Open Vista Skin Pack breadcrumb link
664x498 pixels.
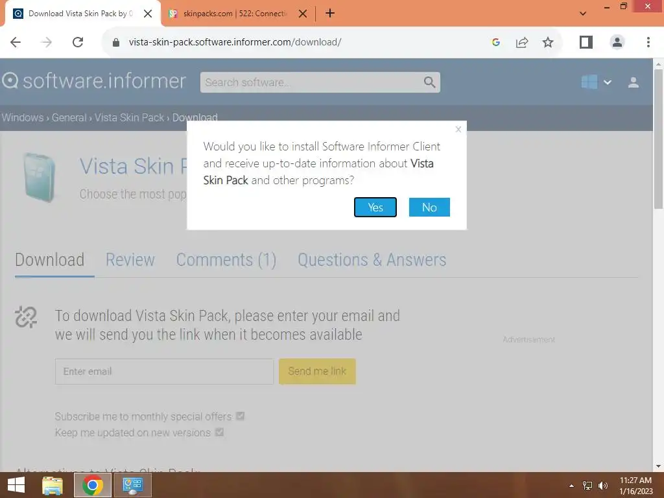(129, 117)
